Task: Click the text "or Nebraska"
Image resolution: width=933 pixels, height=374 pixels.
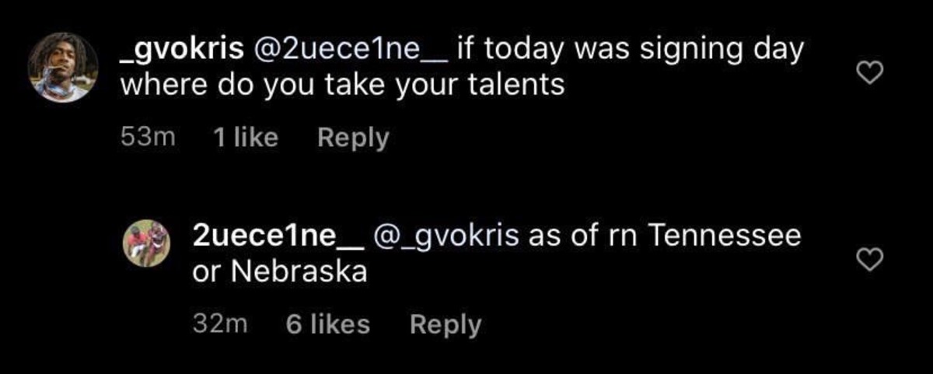Action: click(x=279, y=272)
